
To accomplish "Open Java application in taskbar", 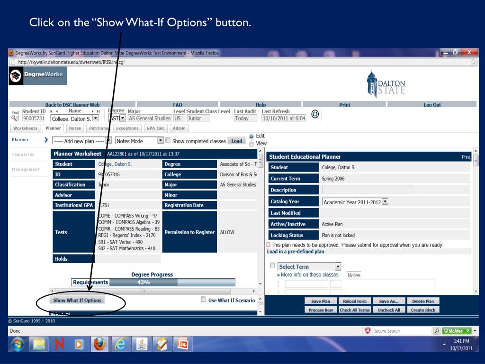I will 142,344.
